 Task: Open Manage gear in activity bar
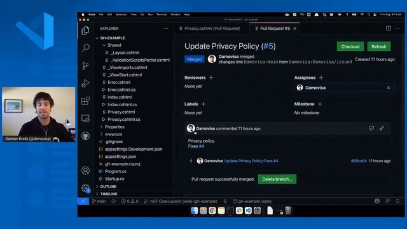tap(85, 188)
